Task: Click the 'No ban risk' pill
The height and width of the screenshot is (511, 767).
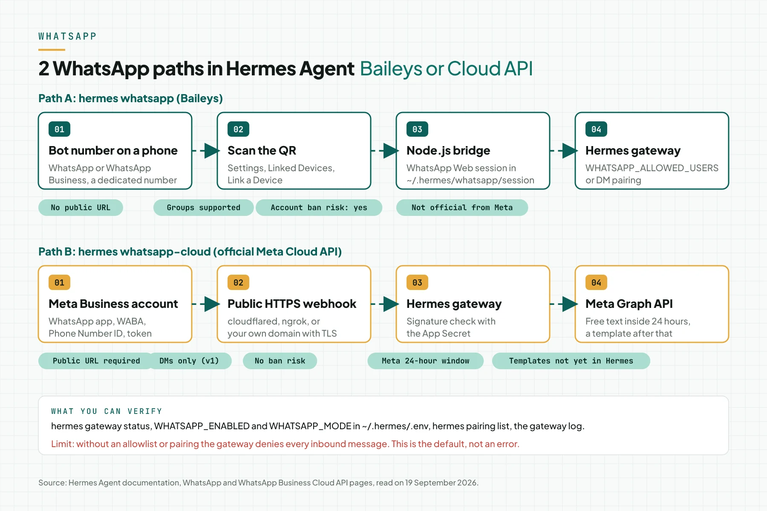Action: 280,361
